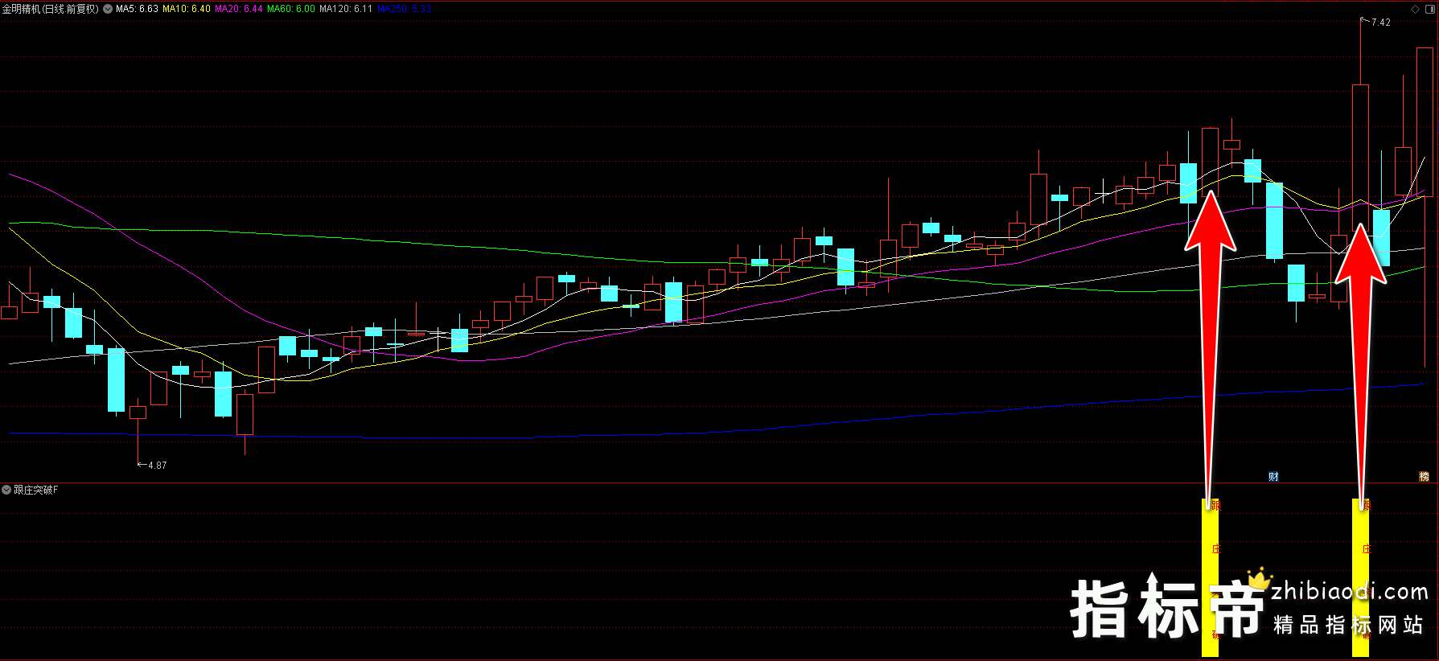This screenshot has width=1439, height=661.
Task: Select the yellow MA10 indicator label
Action: tap(187, 9)
